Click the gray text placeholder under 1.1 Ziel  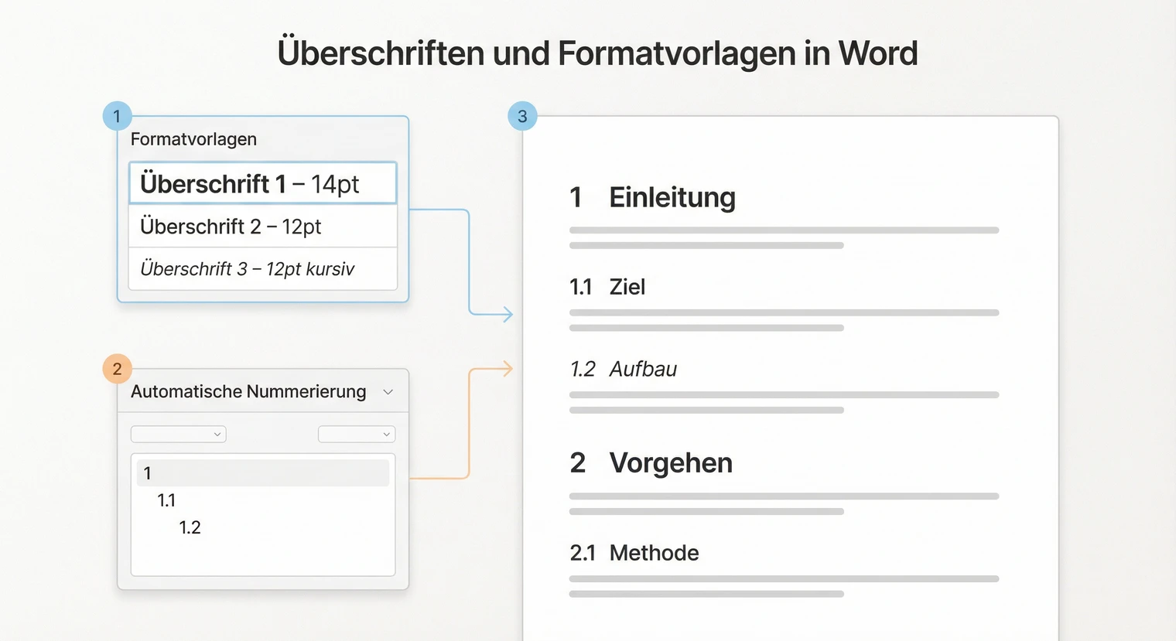tap(784, 312)
